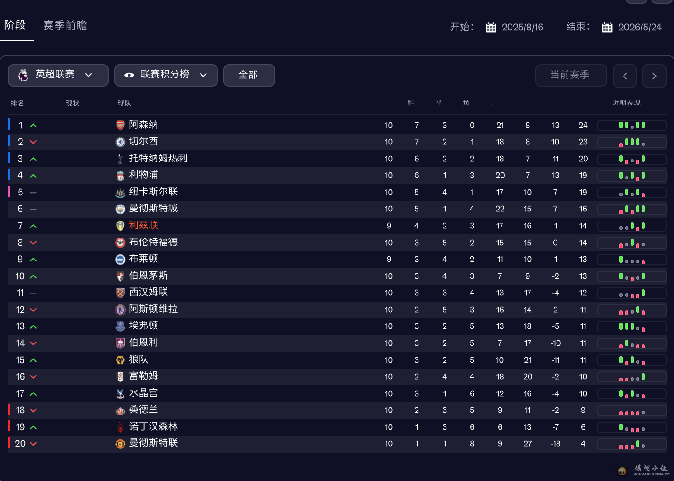Click the Chelsea (切尔西) club badge
The image size is (674, 481).
(120, 142)
